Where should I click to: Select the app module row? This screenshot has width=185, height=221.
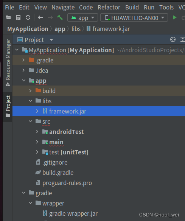[99, 81]
